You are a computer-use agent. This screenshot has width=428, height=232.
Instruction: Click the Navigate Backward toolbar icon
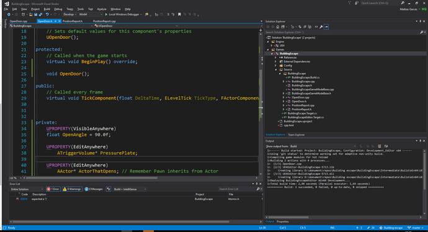[9, 14]
